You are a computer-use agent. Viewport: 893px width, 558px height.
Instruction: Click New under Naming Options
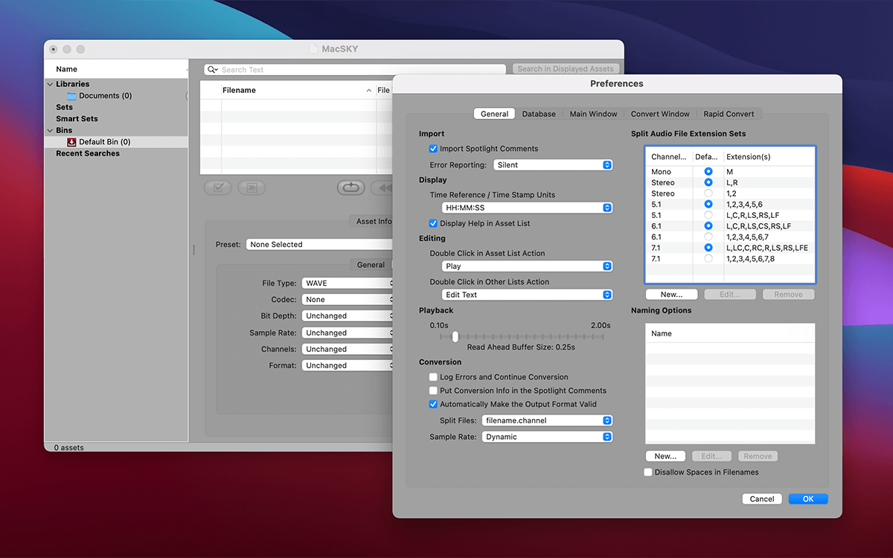(x=665, y=456)
